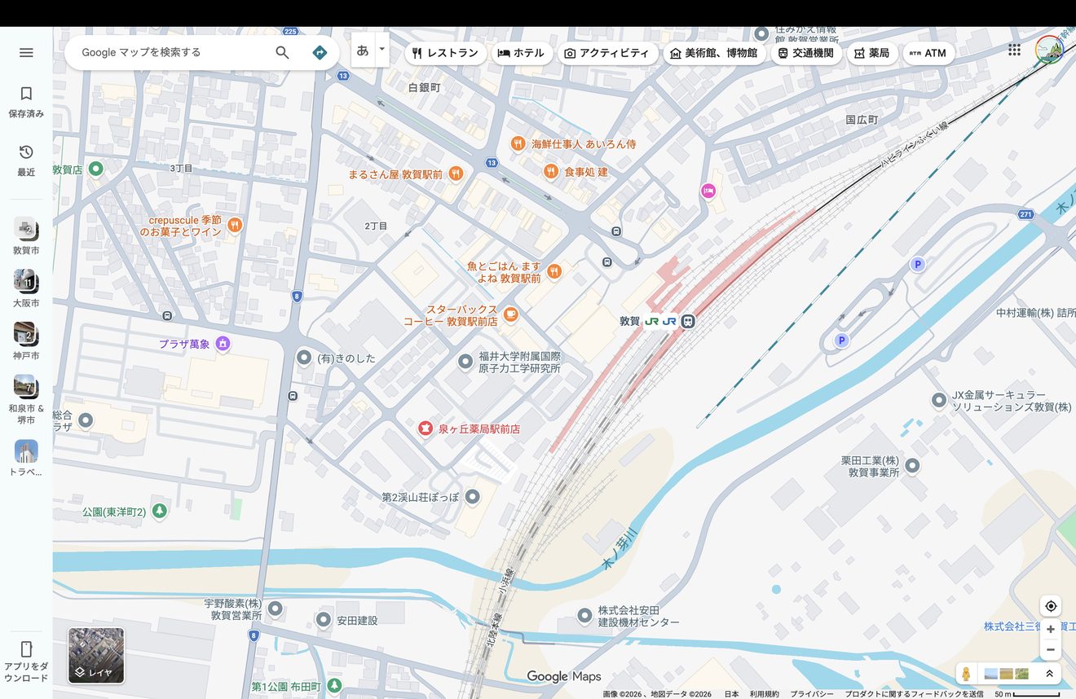Open directions with the blue arrow icon
The image size is (1076, 699).
click(320, 52)
